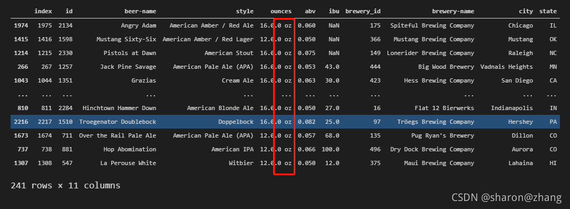The width and height of the screenshot is (570, 209).
Task: Click the ounces column header
Action: pyautogui.click(x=281, y=11)
